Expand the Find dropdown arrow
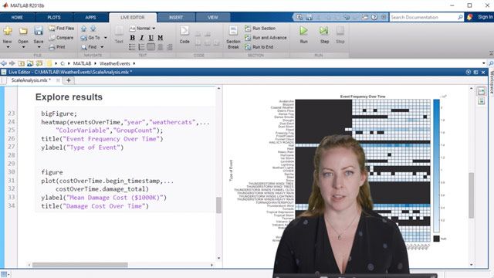The height and width of the screenshot is (278, 494). [102, 47]
